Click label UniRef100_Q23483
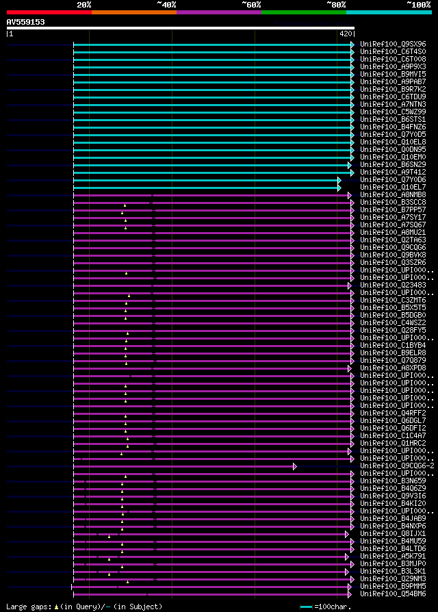The image size is (438, 612). [x=393, y=285]
